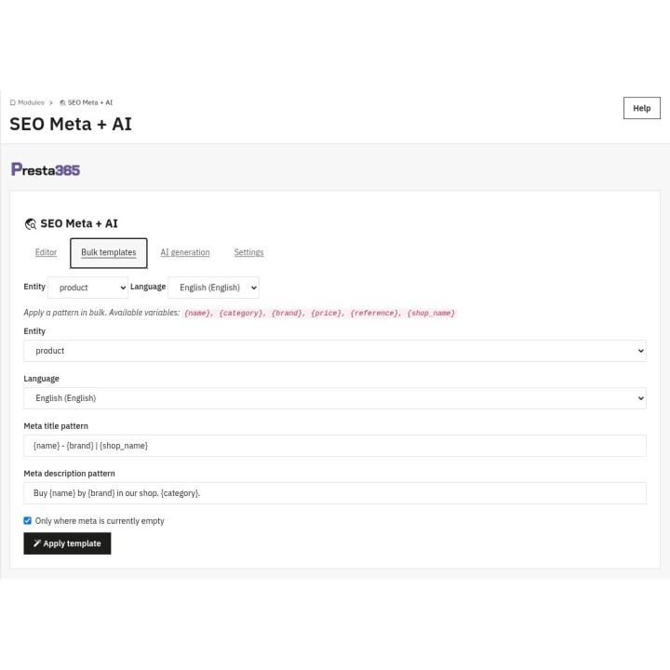
Task: Click the Modules breadcrumb icon
Action: coord(13,102)
